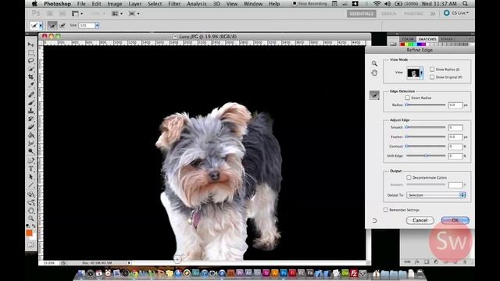Open the CS Live menu
500x281 pixels.
pyautogui.click(x=456, y=13)
